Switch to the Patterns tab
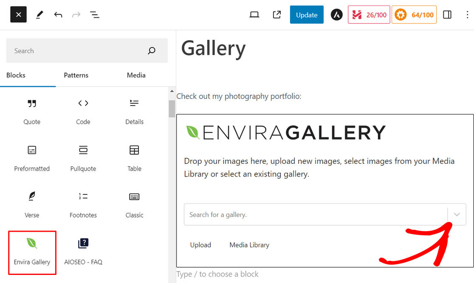The width and height of the screenshot is (474, 283). [76, 75]
